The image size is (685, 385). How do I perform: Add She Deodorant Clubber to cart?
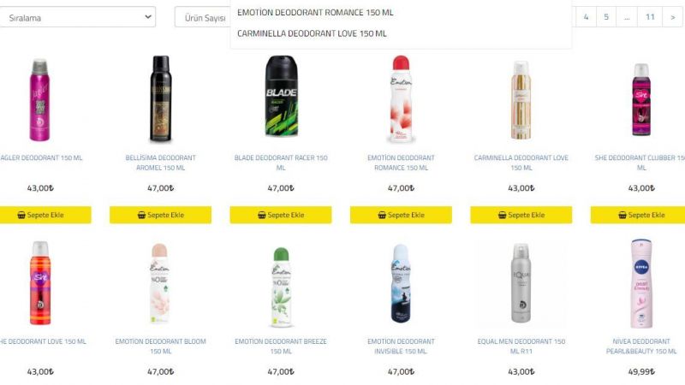point(638,215)
